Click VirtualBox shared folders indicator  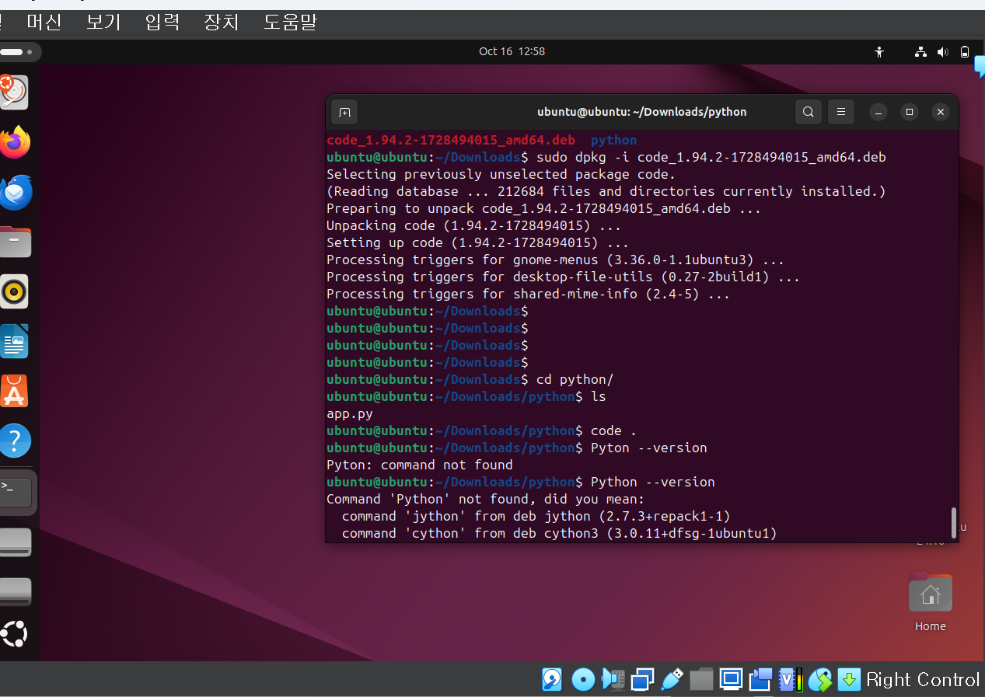coord(701,680)
